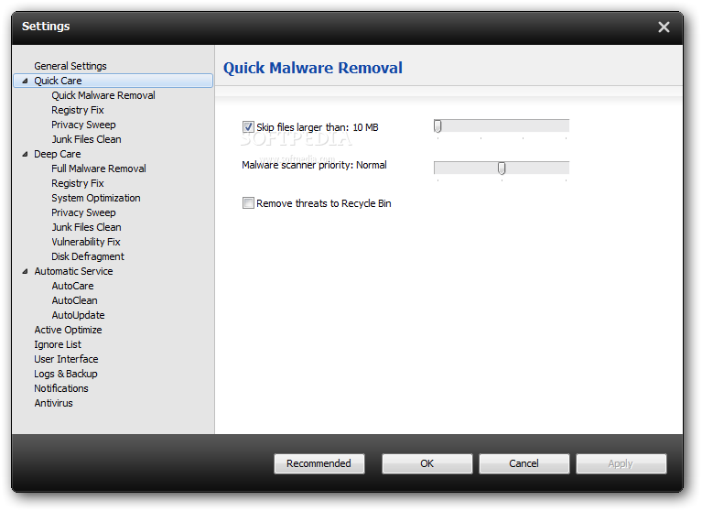Collapse the Deep Care tree node

(x=25, y=154)
